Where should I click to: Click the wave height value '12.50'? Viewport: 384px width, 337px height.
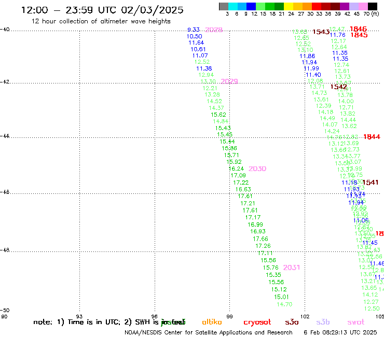pos(372,309)
